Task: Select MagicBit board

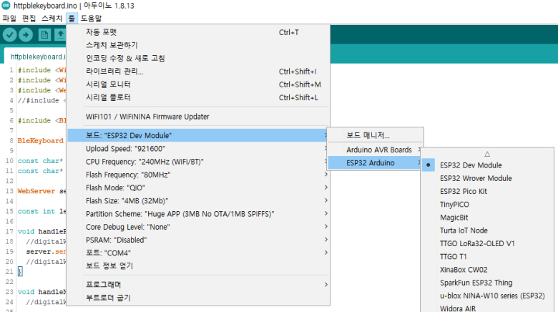Action: 488,218
